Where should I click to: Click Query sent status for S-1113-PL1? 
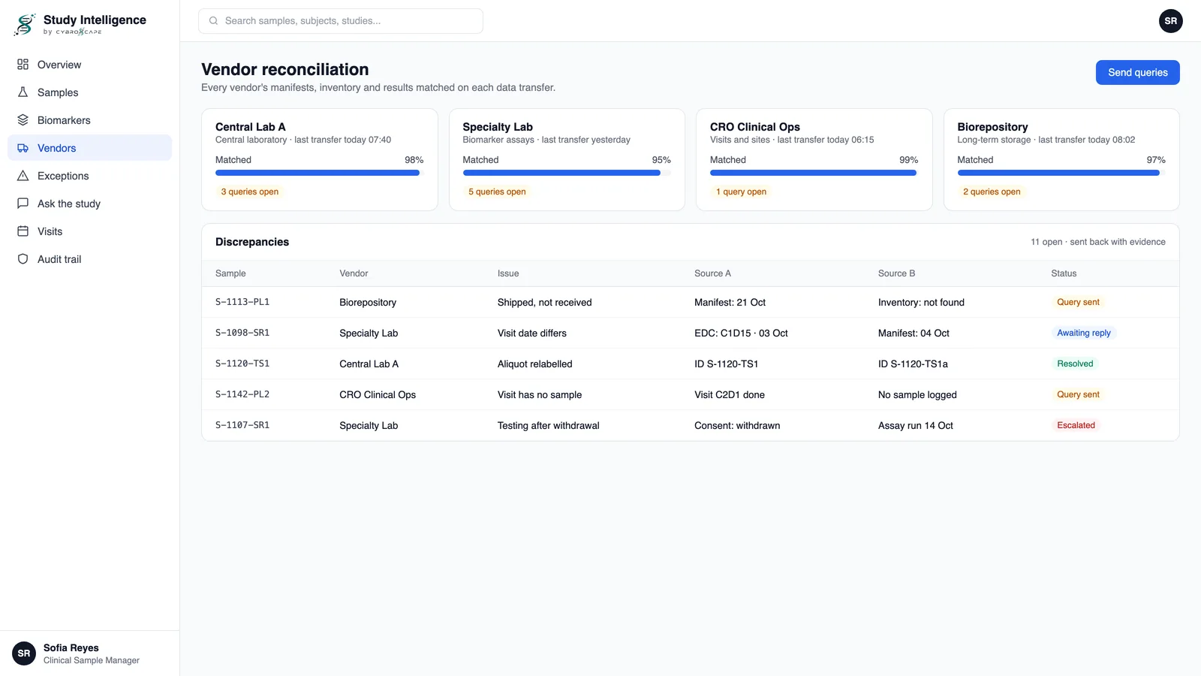tap(1078, 302)
